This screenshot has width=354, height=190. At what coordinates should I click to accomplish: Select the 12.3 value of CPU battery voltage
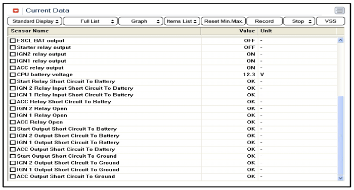[249, 75]
